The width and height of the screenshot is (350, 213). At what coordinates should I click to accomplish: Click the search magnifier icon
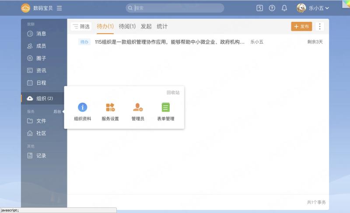pyautogui.click(x=130, y=8)
